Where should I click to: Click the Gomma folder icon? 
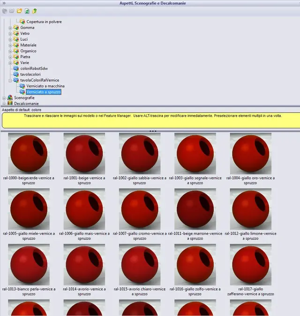click(16, 28)
